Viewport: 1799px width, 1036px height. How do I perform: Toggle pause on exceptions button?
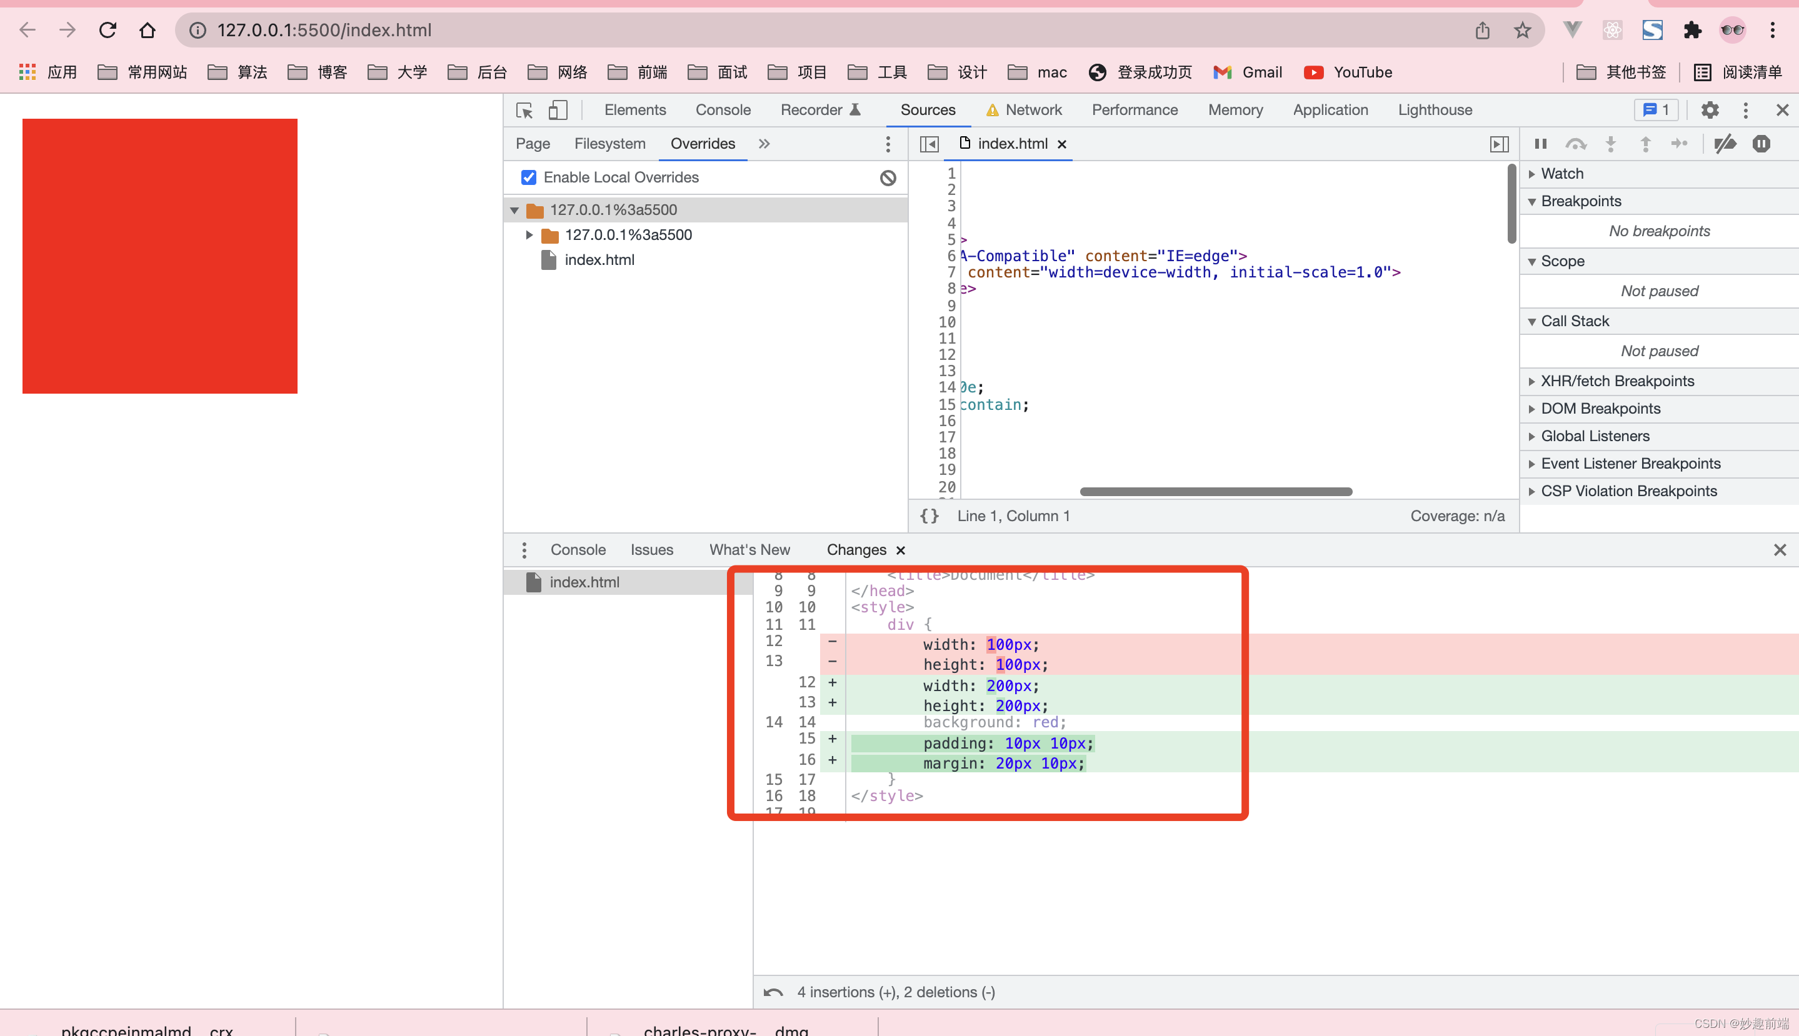click(1761, 144)
